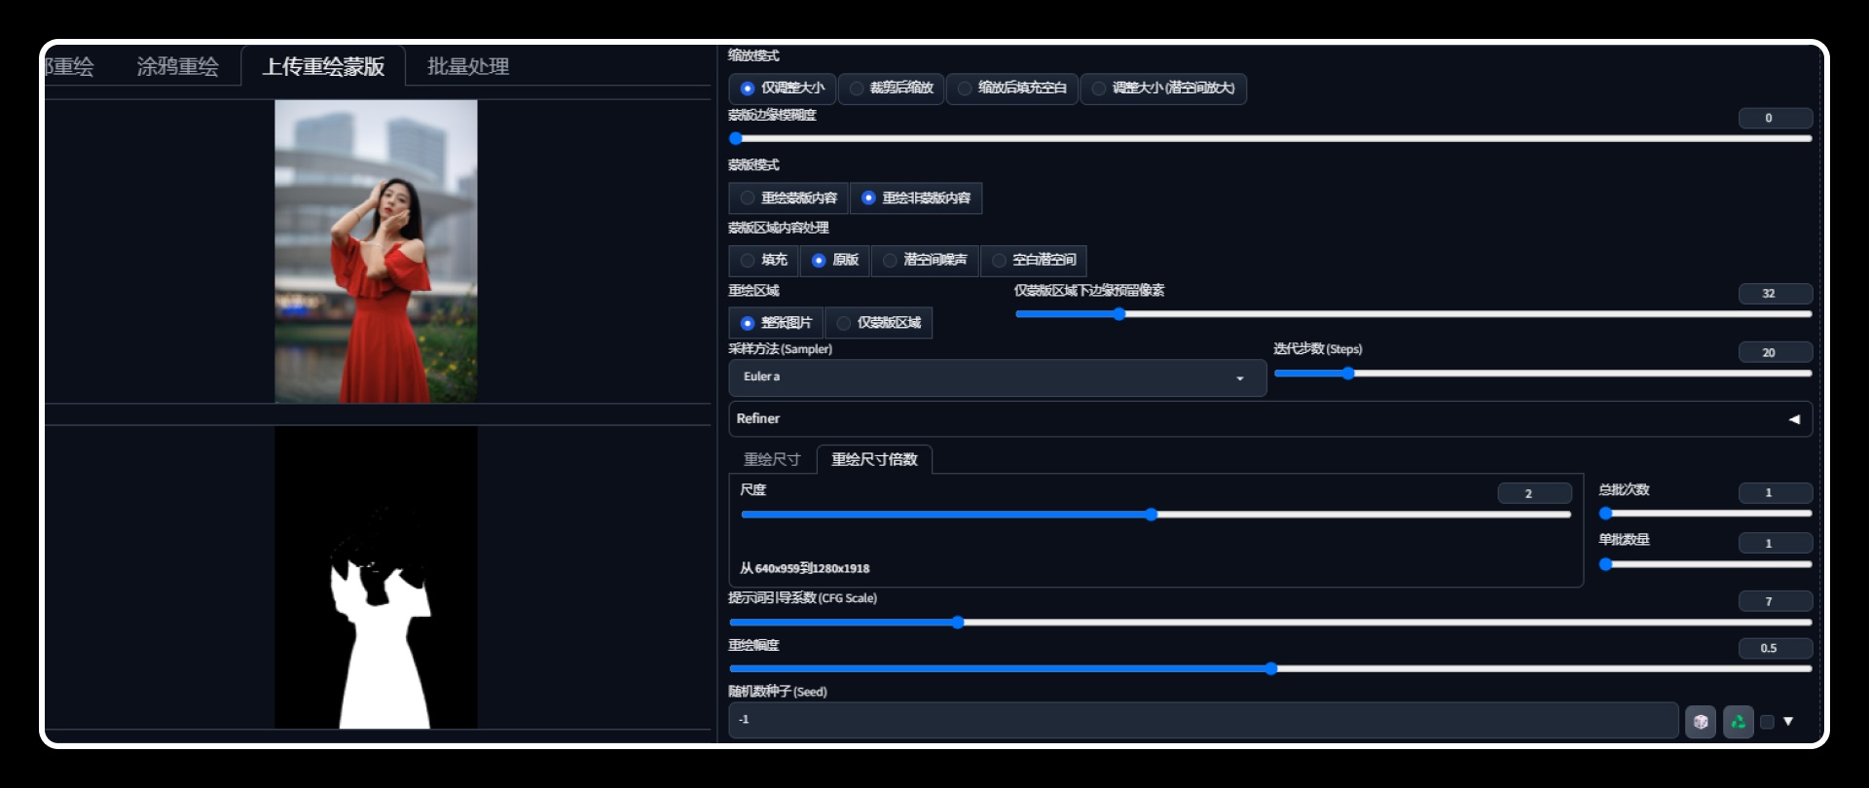Click the CFG Scale slider
The height and width of the screenshot is (788, 1869).
pos(1270,623)
